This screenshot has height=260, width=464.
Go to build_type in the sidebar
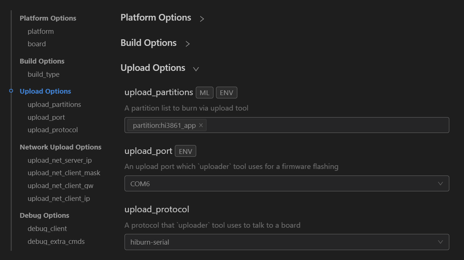pyautogui.click(x=43, y=75)
